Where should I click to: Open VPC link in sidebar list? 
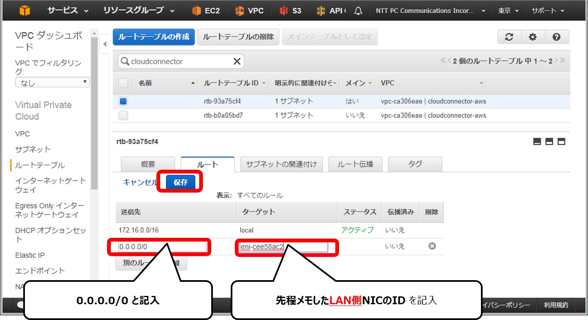pos(22,134)
